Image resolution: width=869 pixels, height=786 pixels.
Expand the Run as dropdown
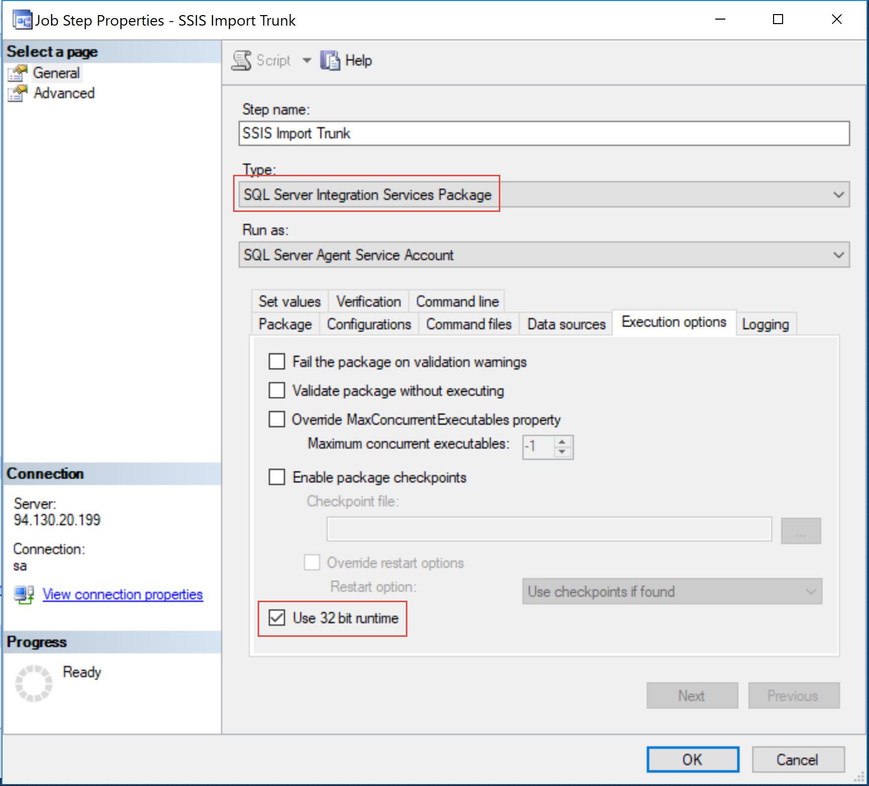(x=838, y=255)
